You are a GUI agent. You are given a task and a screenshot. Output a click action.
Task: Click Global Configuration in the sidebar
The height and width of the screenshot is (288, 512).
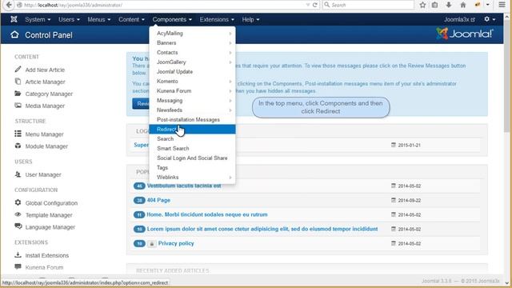pyautogui.click(x=51, y=203)
